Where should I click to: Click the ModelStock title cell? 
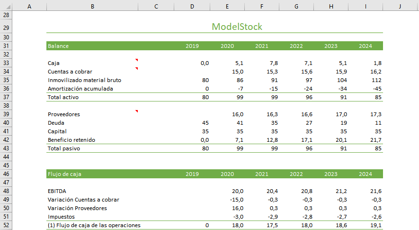[x=237, y=27]
